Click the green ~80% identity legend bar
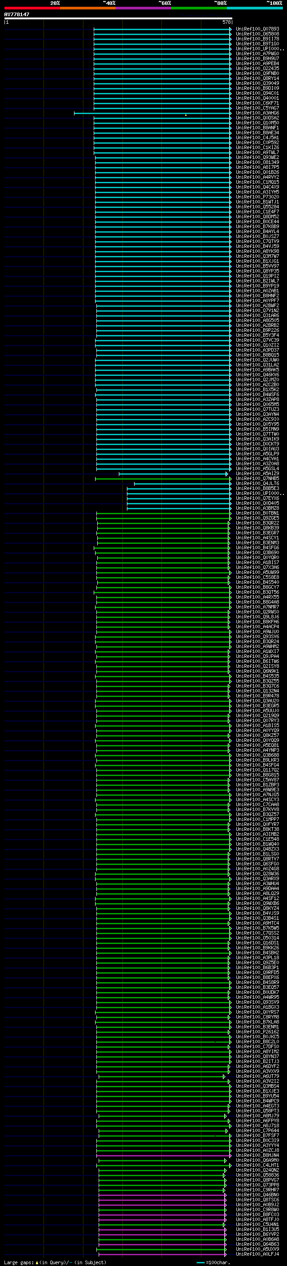 [199, 8]
